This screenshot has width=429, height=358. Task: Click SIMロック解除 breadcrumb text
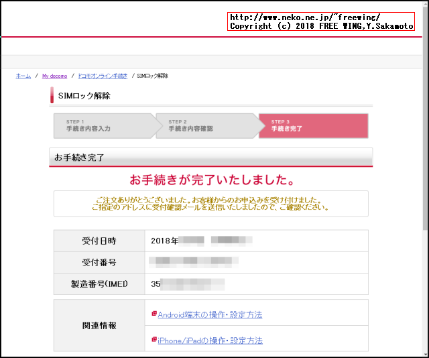(152, 76)
